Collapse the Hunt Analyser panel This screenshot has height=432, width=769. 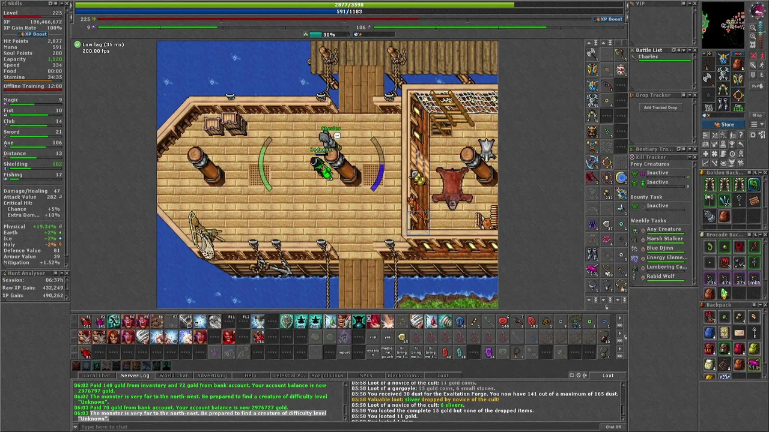click(62, 273)
